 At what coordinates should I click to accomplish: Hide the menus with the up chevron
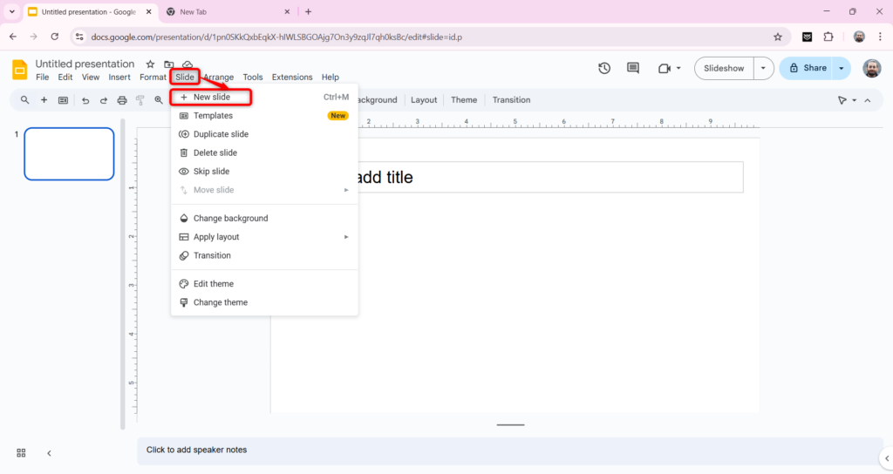click(869, 100)
